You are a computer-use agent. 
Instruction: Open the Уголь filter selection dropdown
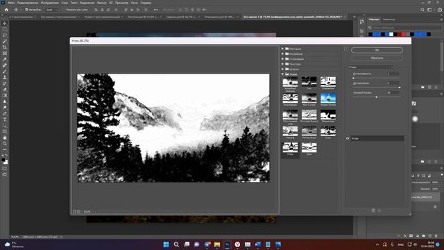click(x=371, y=67)
